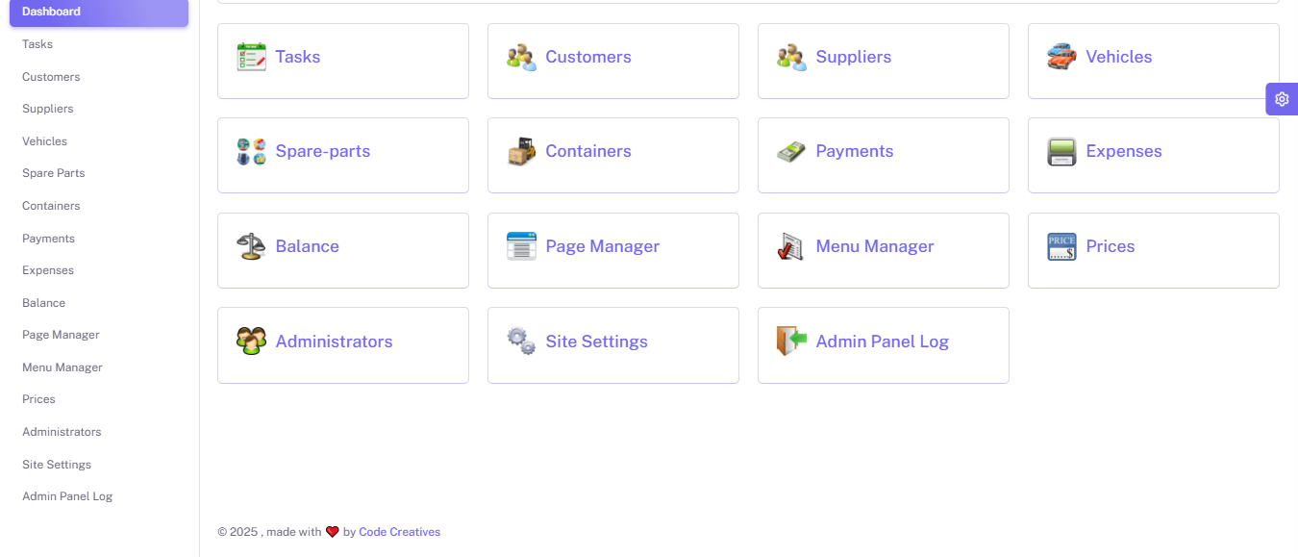1298x557 pixels.
Task: Click the Prices tag icon
Action: (x=1061, y=246)
